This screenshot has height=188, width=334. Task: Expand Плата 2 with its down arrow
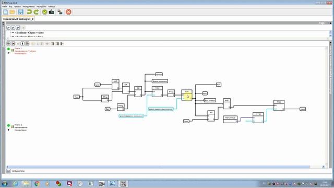[8, 130]
